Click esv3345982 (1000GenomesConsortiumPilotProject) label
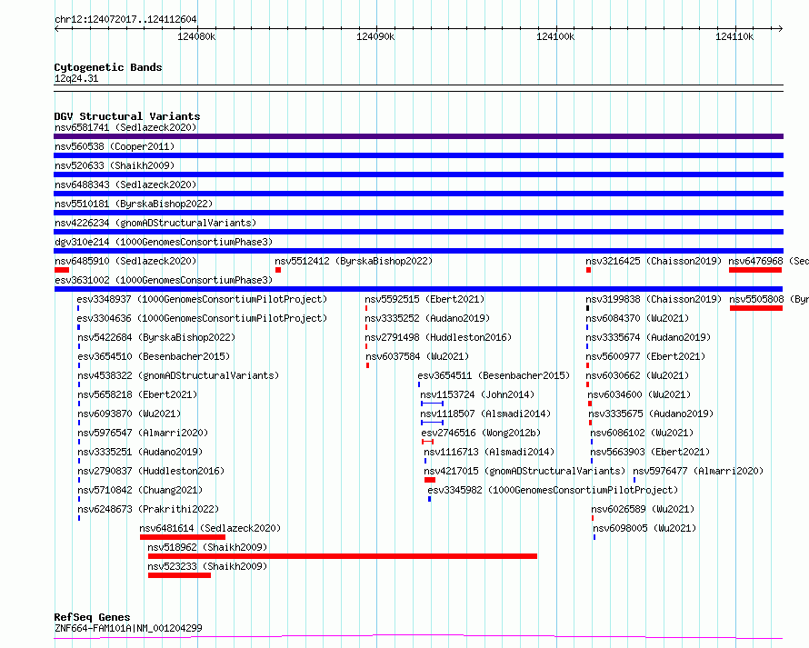The width and height of the screenshot is (809, 648). pyautogui.click(x=553, y=490)
